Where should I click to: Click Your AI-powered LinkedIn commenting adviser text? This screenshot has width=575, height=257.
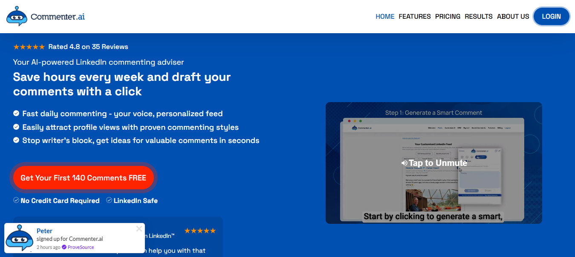pyautogui.click(x=98, y=62)
